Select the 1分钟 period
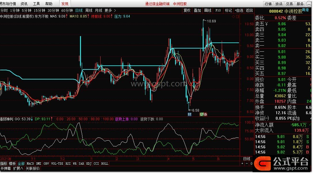The height and width of the screenshot is (173, 313). [x=15, y=10]
